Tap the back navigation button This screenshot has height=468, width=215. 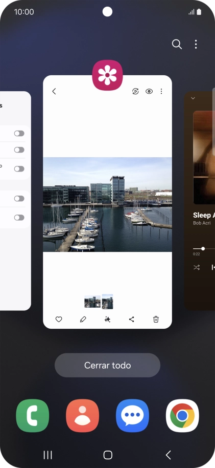(168, 455)
